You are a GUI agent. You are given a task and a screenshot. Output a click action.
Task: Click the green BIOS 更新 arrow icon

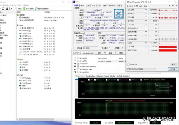coord(24,9)
